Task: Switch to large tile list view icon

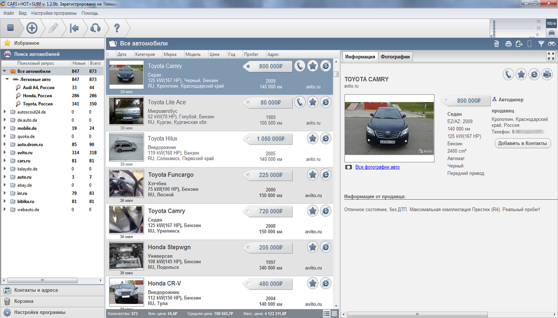Action: (327, 314)
